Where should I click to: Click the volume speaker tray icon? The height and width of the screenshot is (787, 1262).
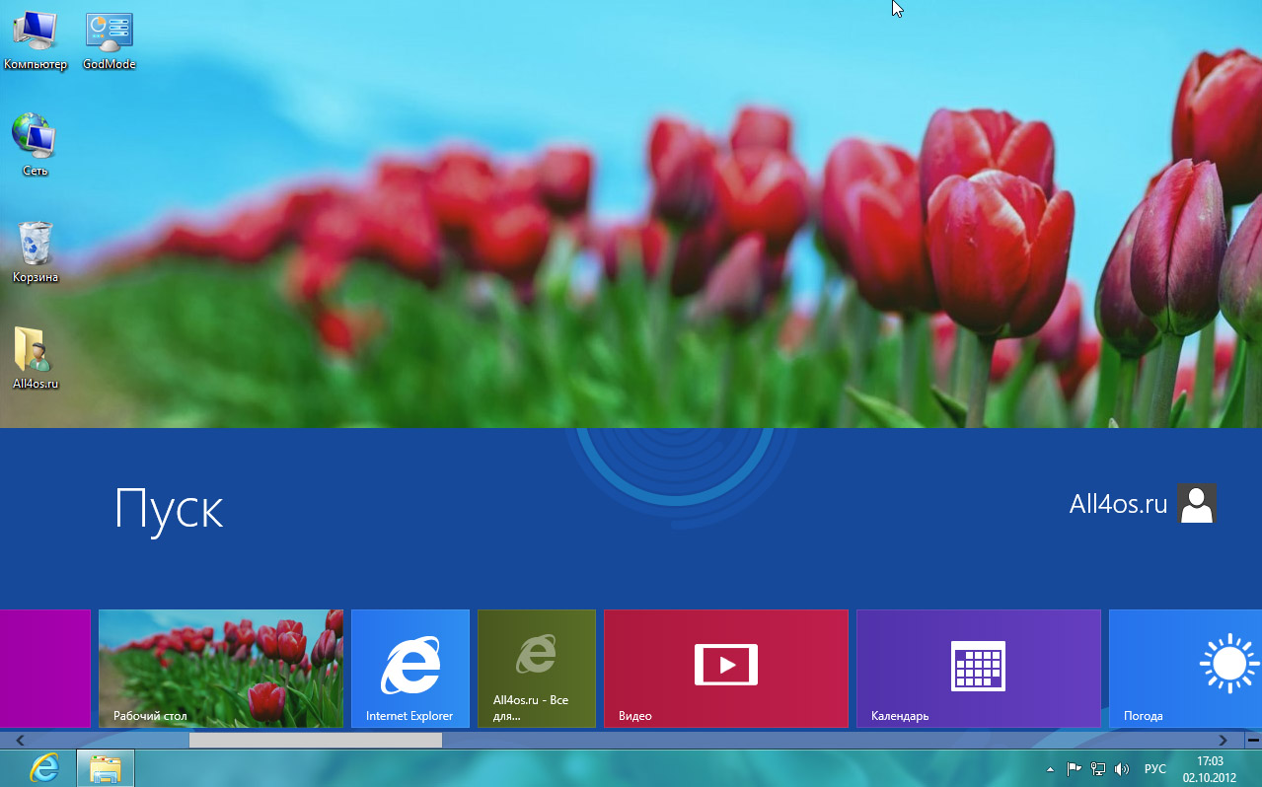click(1122, 768)
